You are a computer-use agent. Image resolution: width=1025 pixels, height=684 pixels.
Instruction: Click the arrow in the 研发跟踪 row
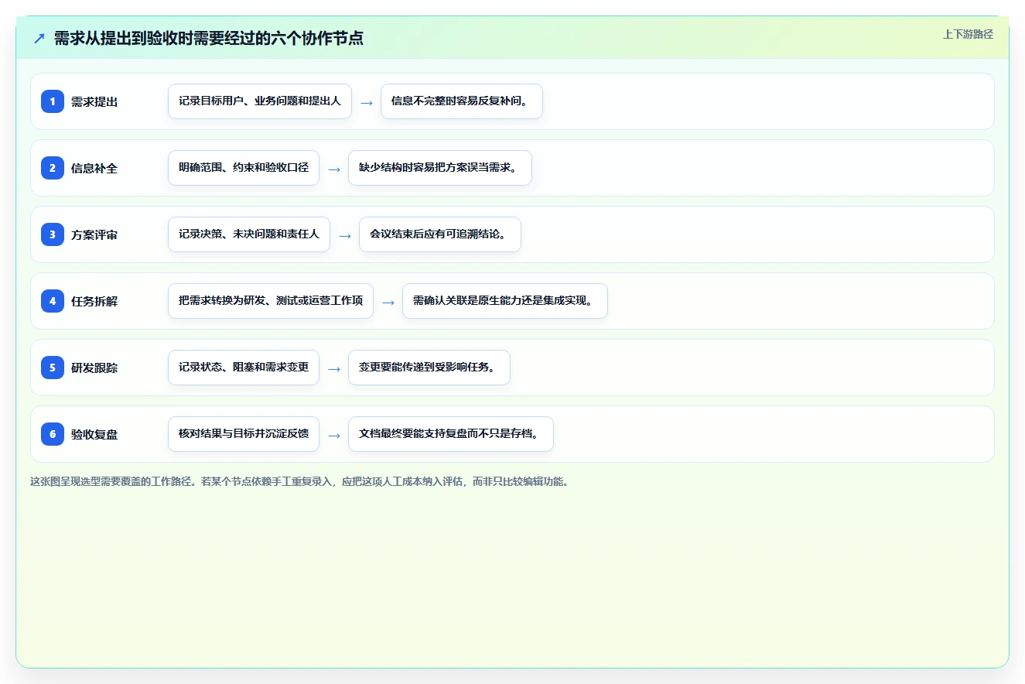334,368
